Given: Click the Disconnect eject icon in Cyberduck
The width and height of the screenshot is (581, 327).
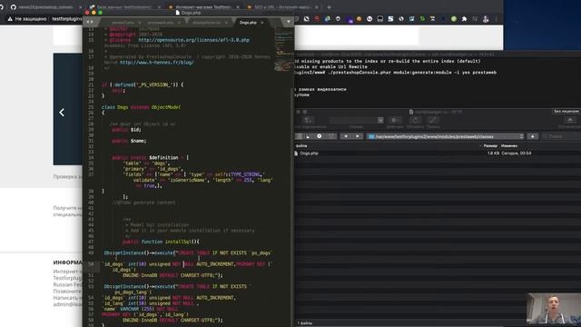Looking at the screenshot, I should (570, 120).
